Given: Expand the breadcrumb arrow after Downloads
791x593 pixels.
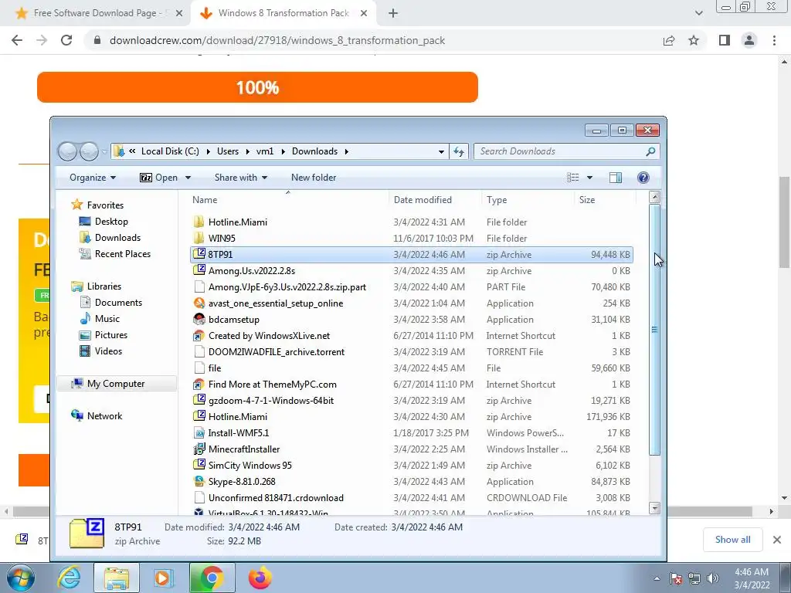Looking at the screenshot, I should point(347,151).
